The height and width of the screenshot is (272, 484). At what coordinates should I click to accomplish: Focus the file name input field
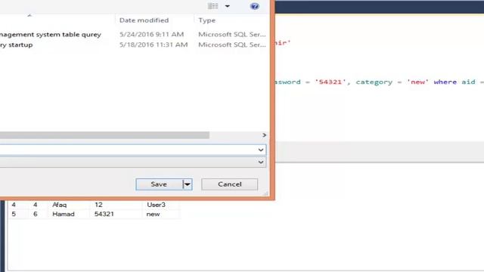128,150
